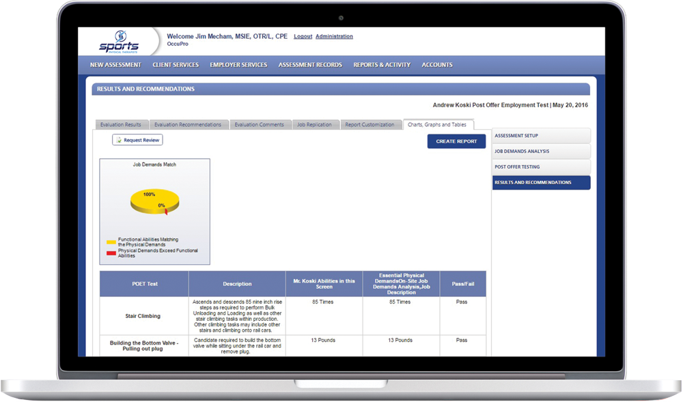The width and height of the screenshot is (683, 402).
Task: Click the Pass/Fail column header
Action: [x=463, y=284]
